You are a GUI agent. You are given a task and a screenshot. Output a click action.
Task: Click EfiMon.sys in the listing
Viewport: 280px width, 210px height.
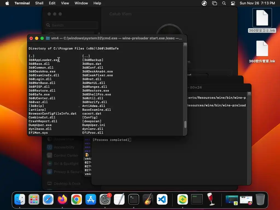38,133
